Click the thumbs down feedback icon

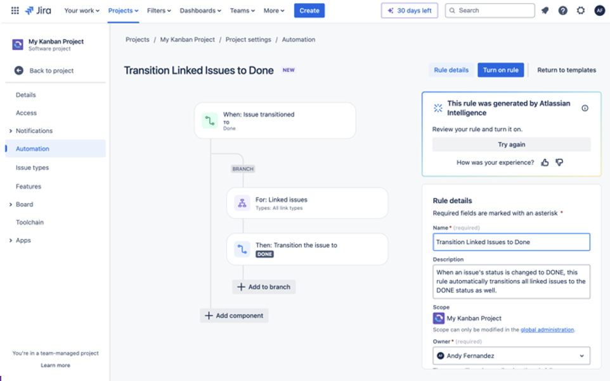(559, 163)
